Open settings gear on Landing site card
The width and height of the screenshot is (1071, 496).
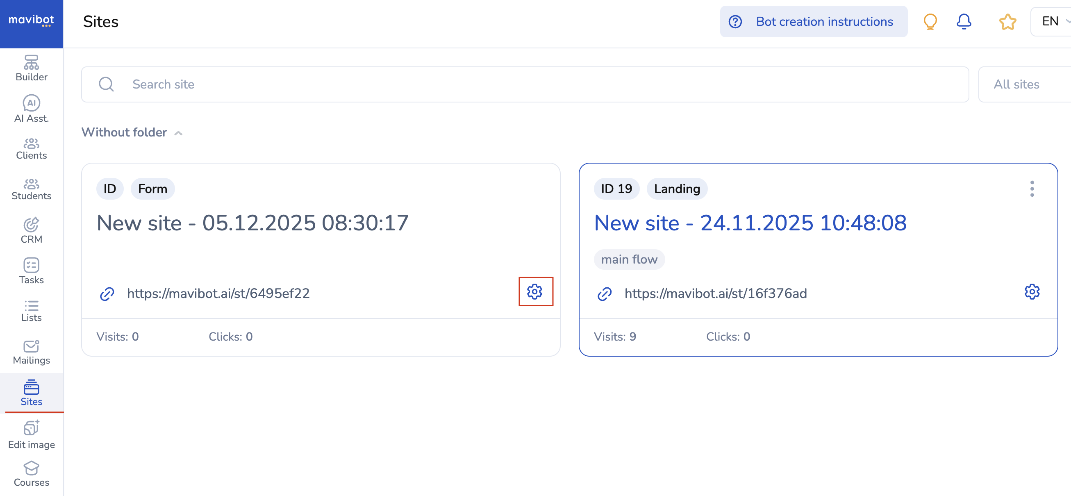(1032, 291)
